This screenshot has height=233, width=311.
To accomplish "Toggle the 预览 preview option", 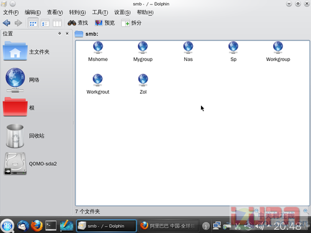I will (104, 23).
